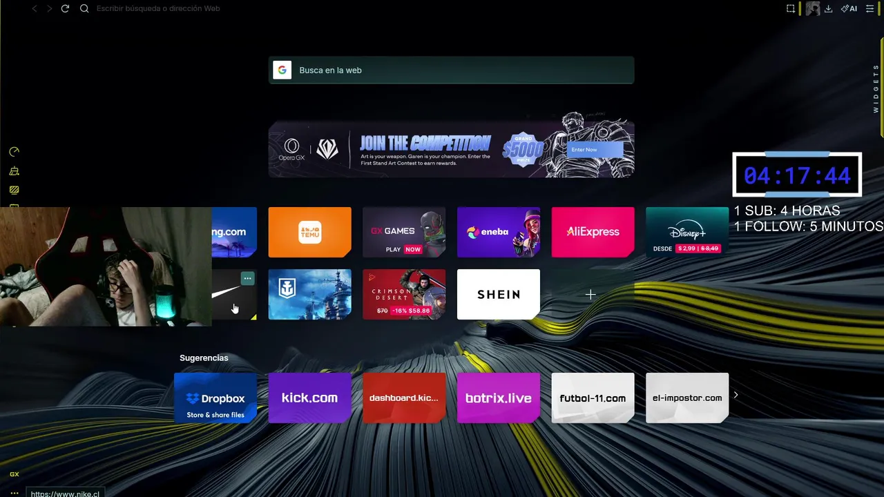Open GX Control speedometer icon in sidebar
884x497 pixels.
coord(14,152)
